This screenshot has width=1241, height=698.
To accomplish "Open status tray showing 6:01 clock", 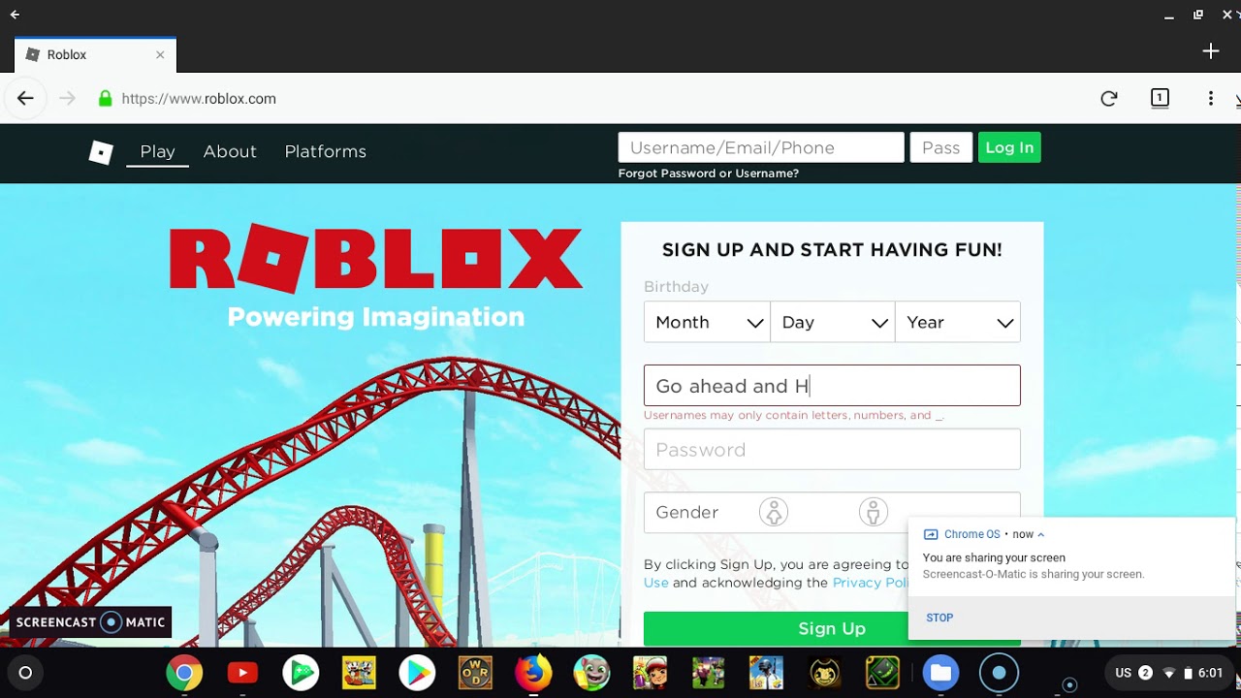I will tap(1168, 673).
